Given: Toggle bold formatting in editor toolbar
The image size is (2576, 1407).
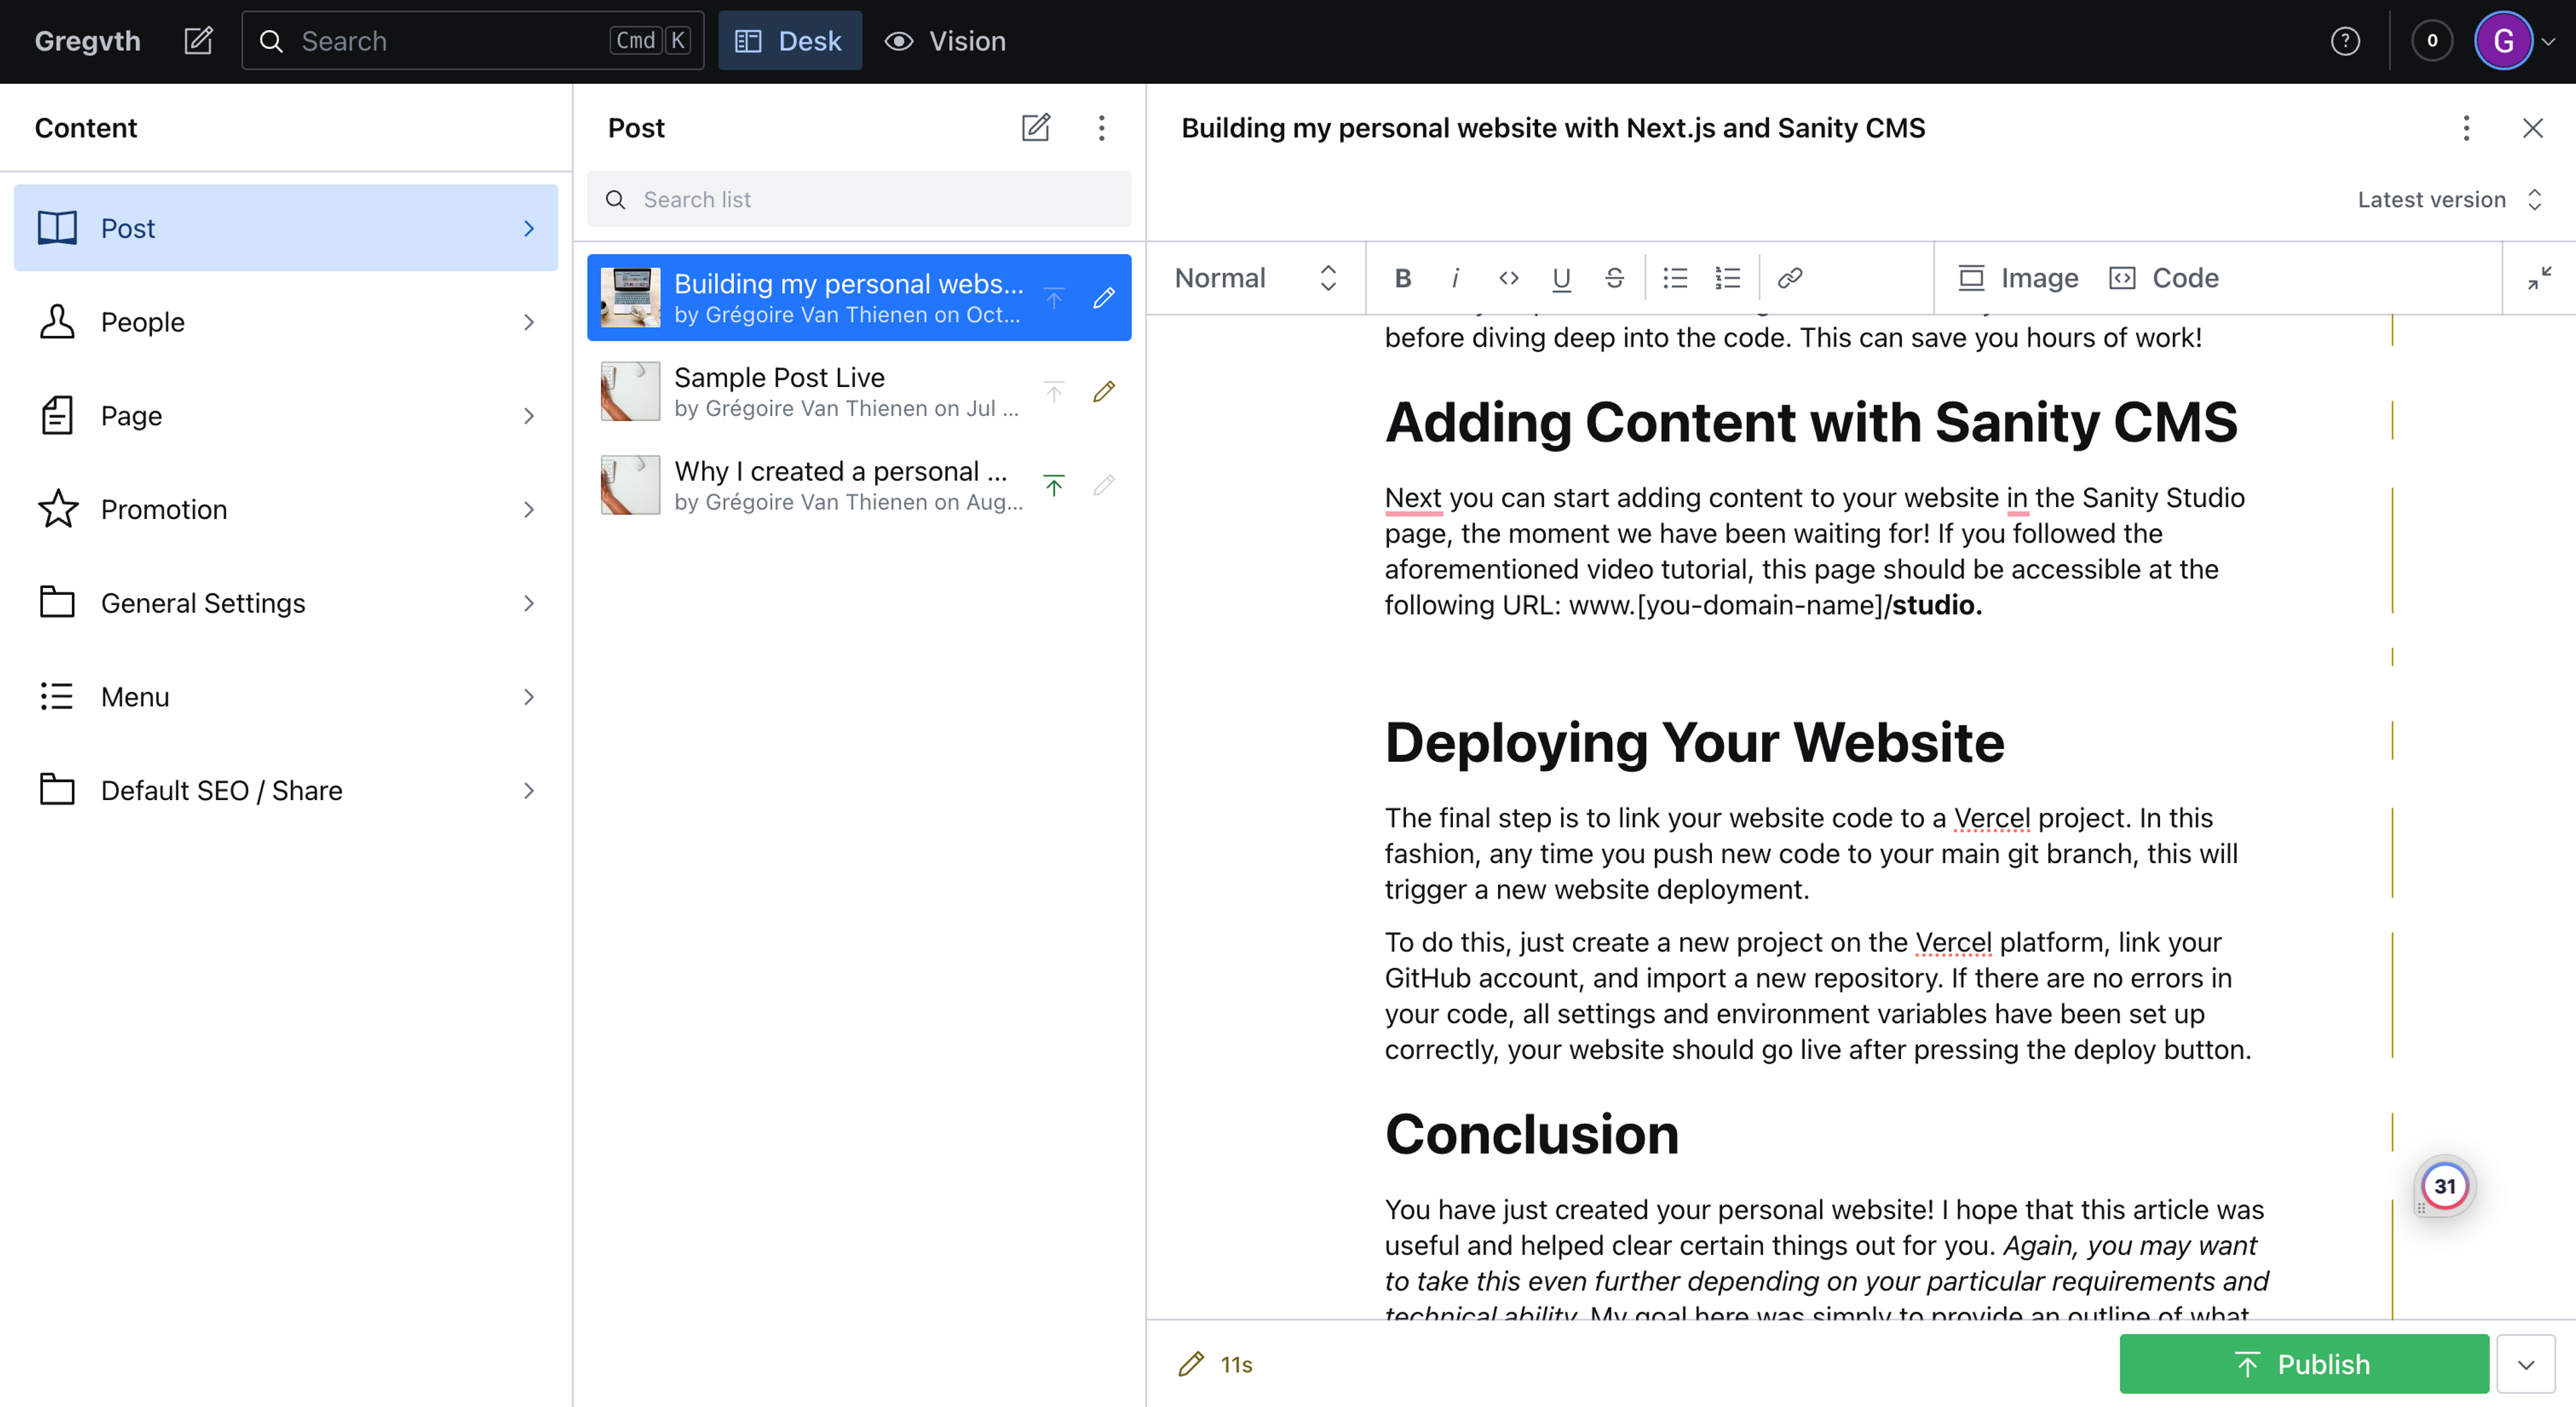Looking at the screenshot, I should pos(1402,278).
